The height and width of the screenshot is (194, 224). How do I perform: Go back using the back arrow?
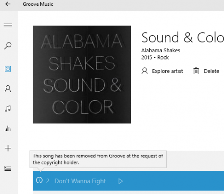click(x=8, y=4)
